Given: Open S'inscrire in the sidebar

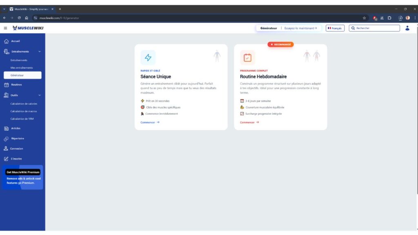Looking at the screenshot, I should click(16, 159).
